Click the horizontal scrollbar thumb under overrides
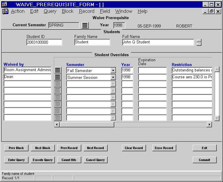 pyautogui.click(x=87, y=125)
